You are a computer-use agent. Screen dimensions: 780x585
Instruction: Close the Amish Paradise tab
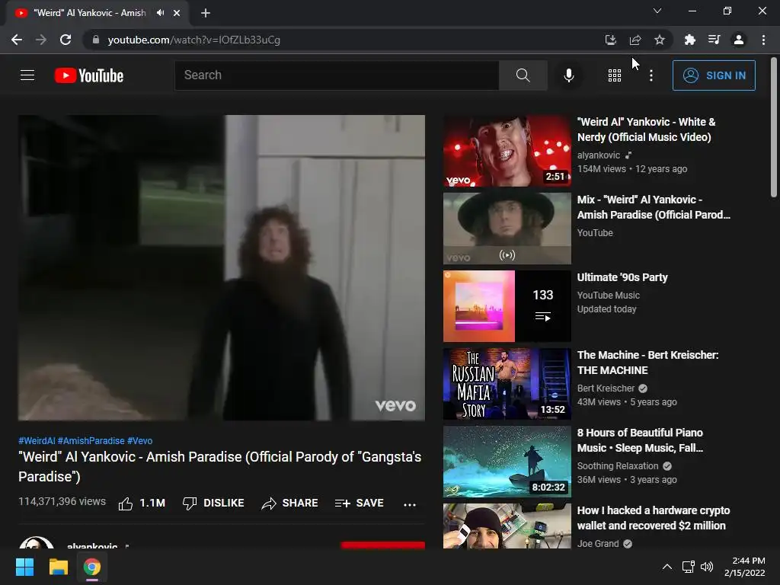coord(177,13)
